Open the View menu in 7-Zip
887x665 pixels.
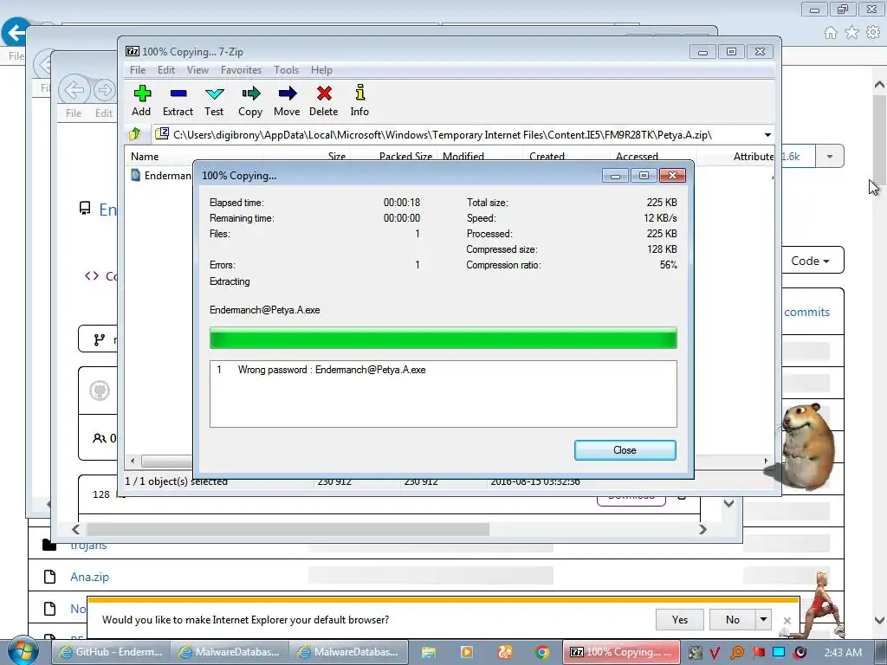[198, 70]
